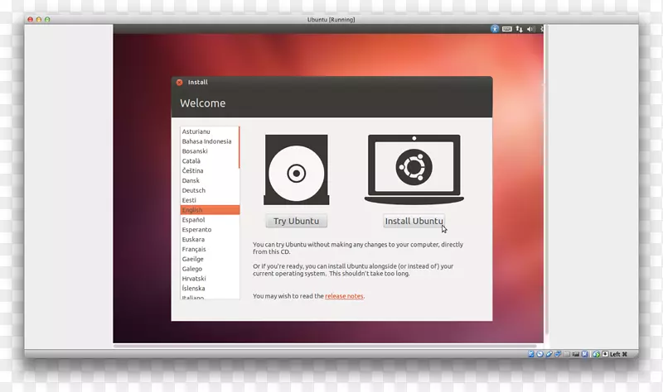Click the Install Ubuntu button
Viewport: 663px width, 392px height.
pos(414,221)
